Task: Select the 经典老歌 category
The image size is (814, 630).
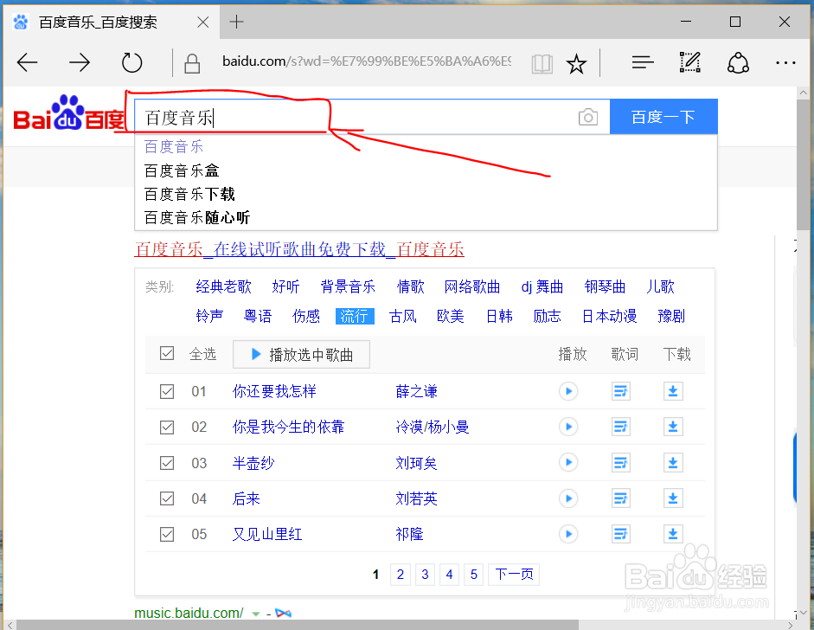Action: point(223,286)
